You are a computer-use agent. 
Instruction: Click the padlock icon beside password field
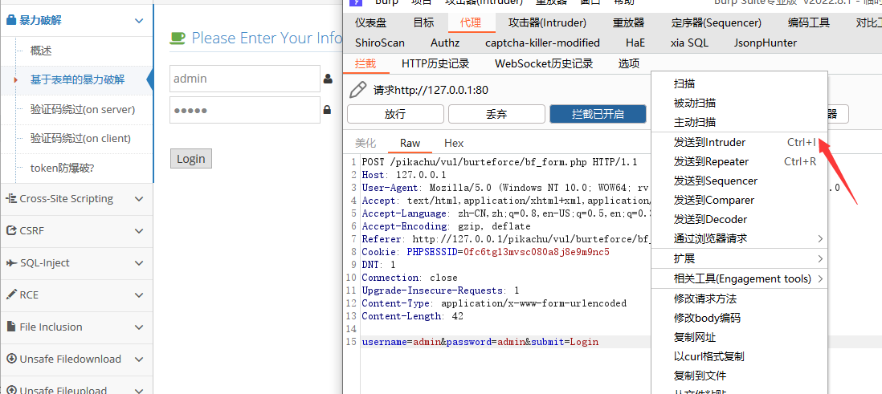327,110
